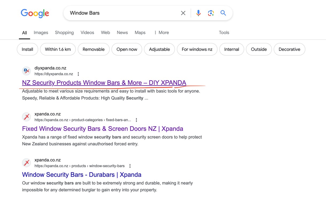Click the products › window-security-bars URL

[80, 166]
